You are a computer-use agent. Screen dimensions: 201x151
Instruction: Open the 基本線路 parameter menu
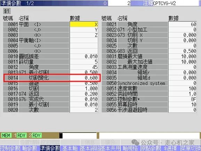(x=90, y=148)
